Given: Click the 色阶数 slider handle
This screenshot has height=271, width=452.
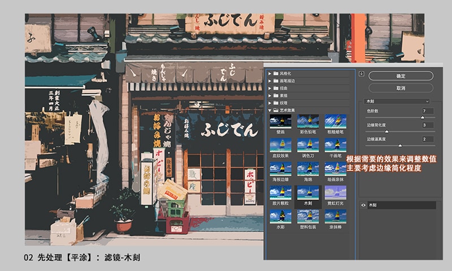Looking at the screenshot, I should (x=423, y=117).
